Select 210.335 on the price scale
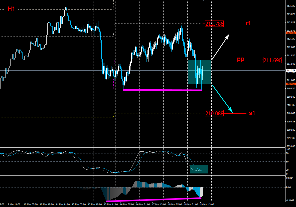Viewport: 296px width, 207px height. click(x=291, y=105)
